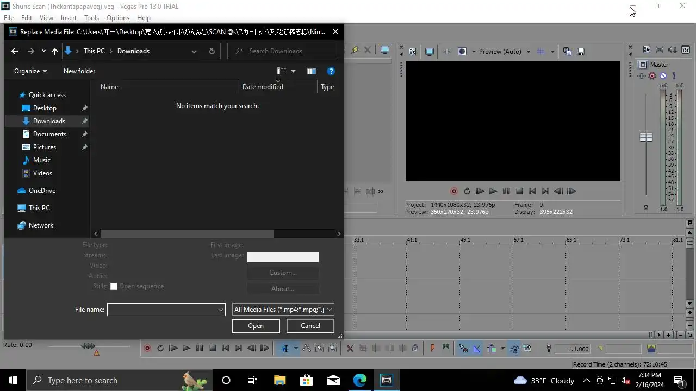696x391 pixels.
Task: Toggle Loop Playback under the video preview
Action: (x=467, y=191)
